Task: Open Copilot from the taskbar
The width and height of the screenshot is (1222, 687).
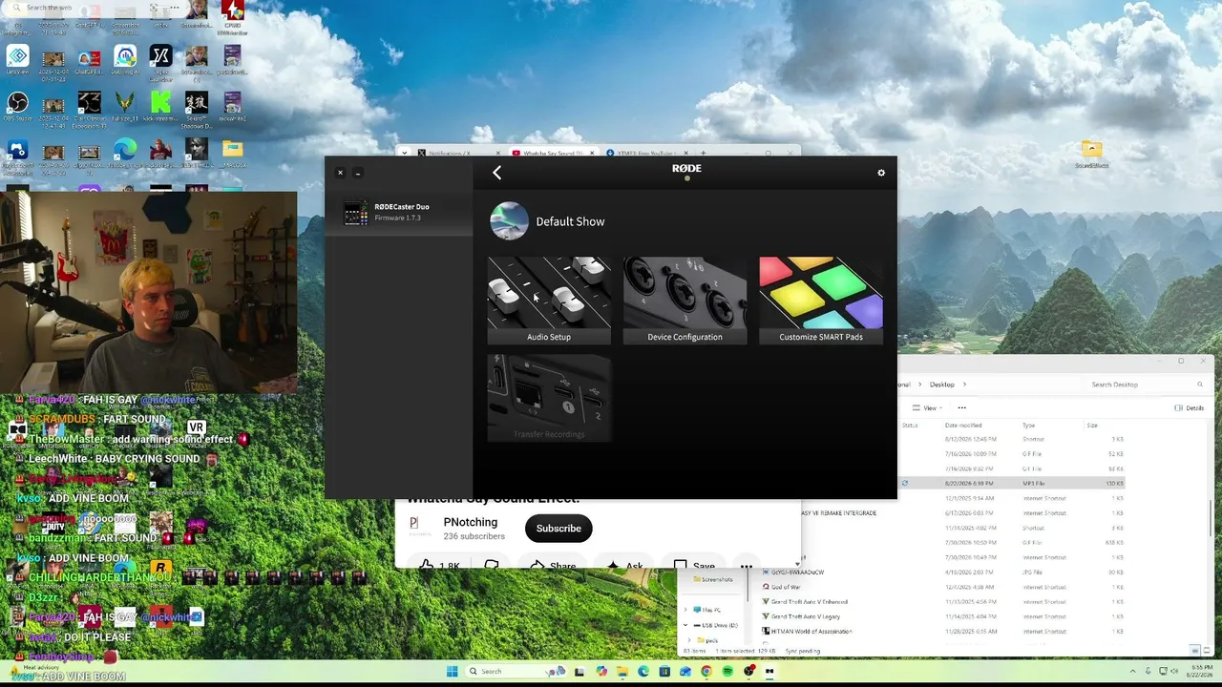Action: [x=601, y=671]
